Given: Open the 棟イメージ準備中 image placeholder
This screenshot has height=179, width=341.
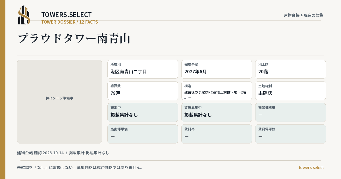Looking at the screenshot, I should (59, 101).
